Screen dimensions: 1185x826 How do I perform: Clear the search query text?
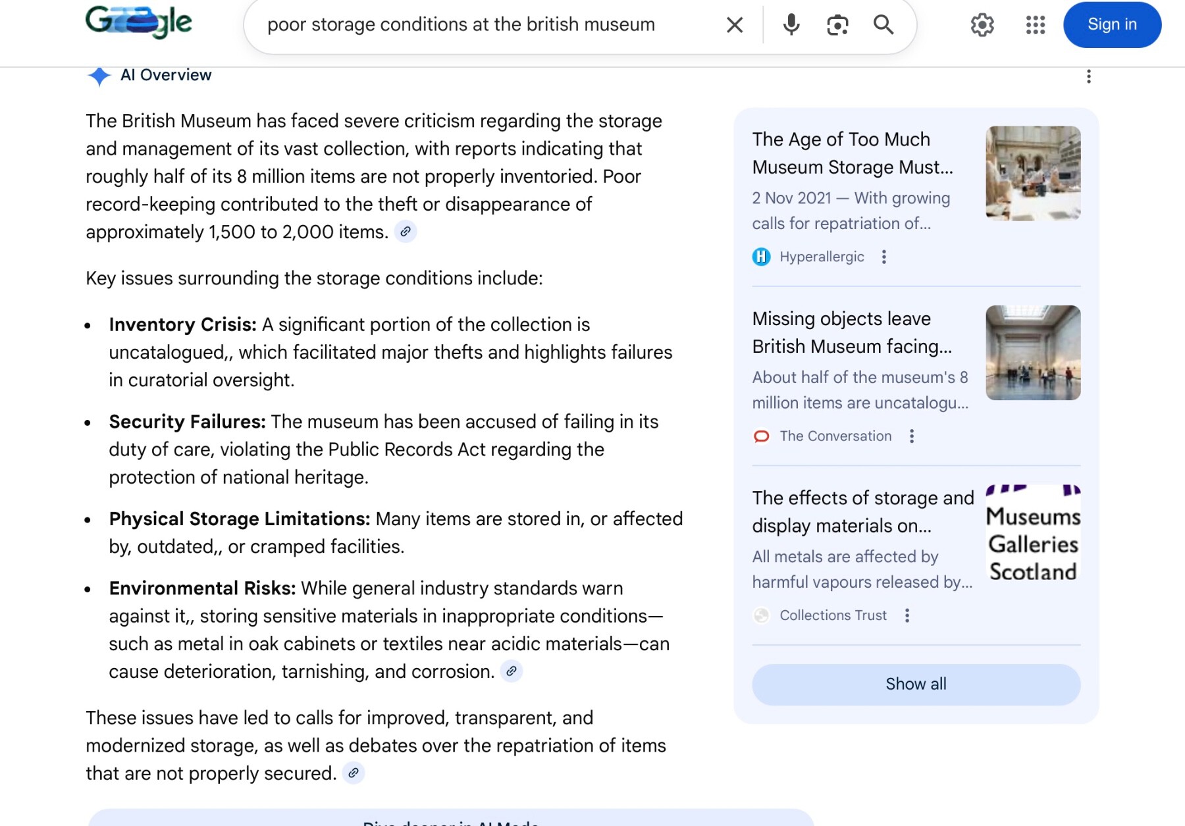click(734, 25)
